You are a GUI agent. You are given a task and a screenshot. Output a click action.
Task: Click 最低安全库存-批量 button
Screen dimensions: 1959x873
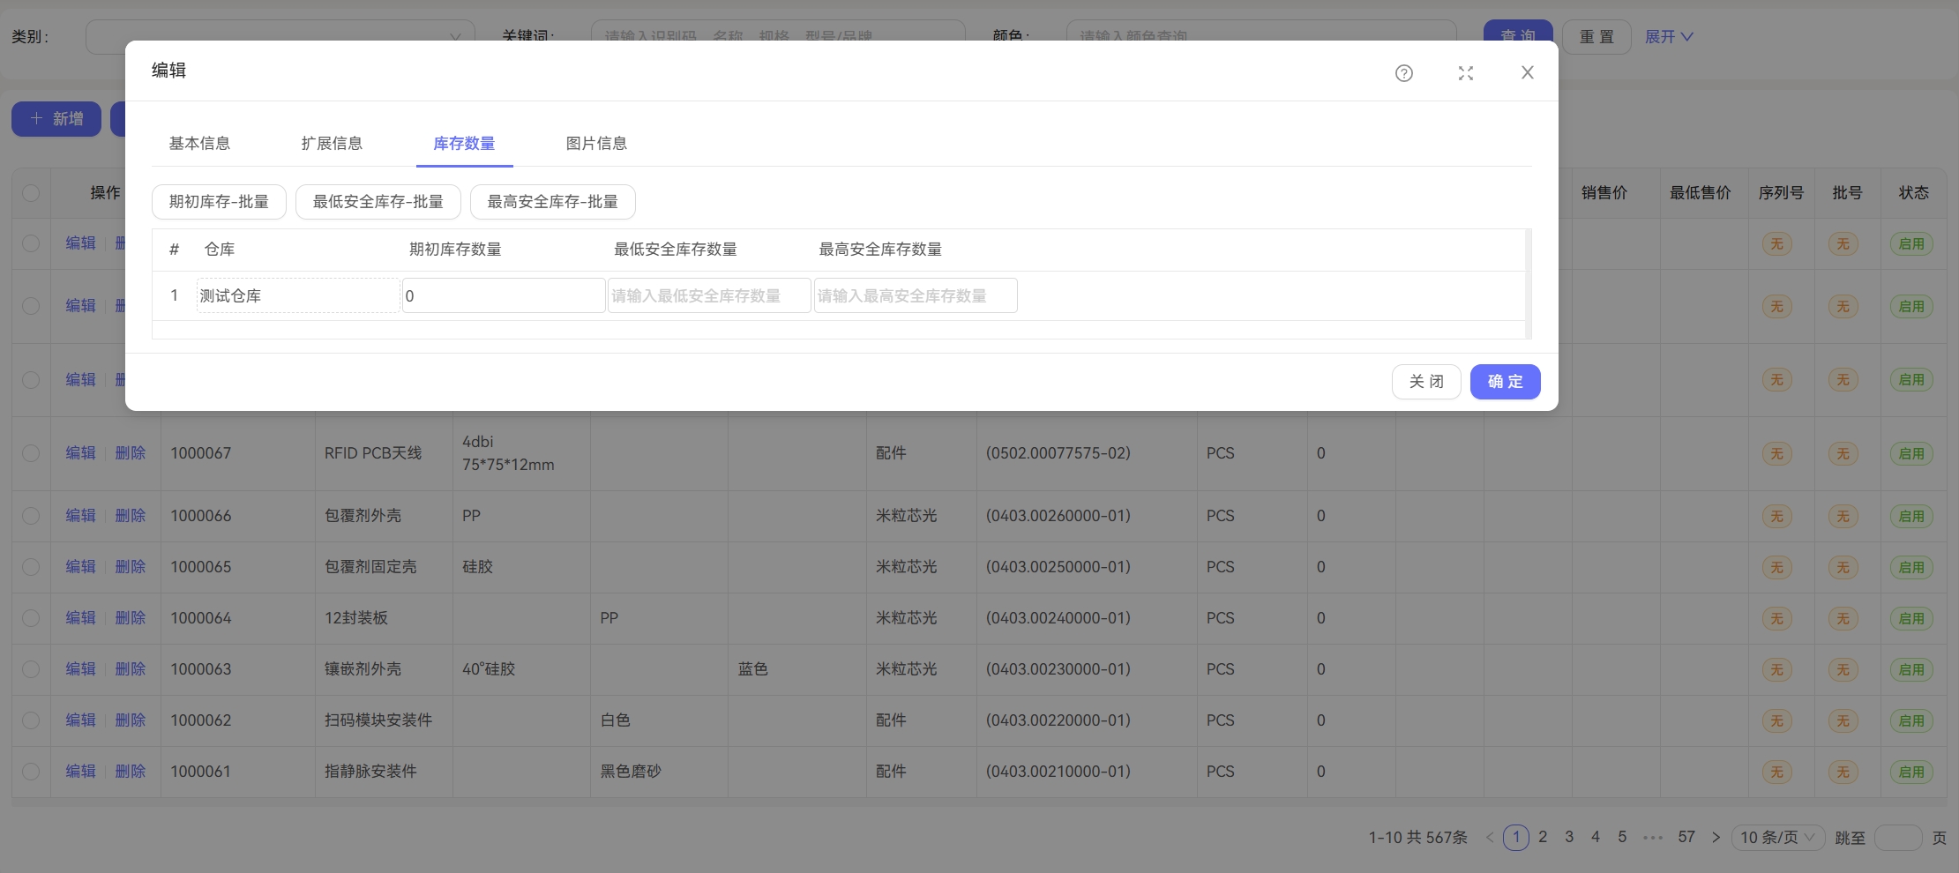click(378, 202)
